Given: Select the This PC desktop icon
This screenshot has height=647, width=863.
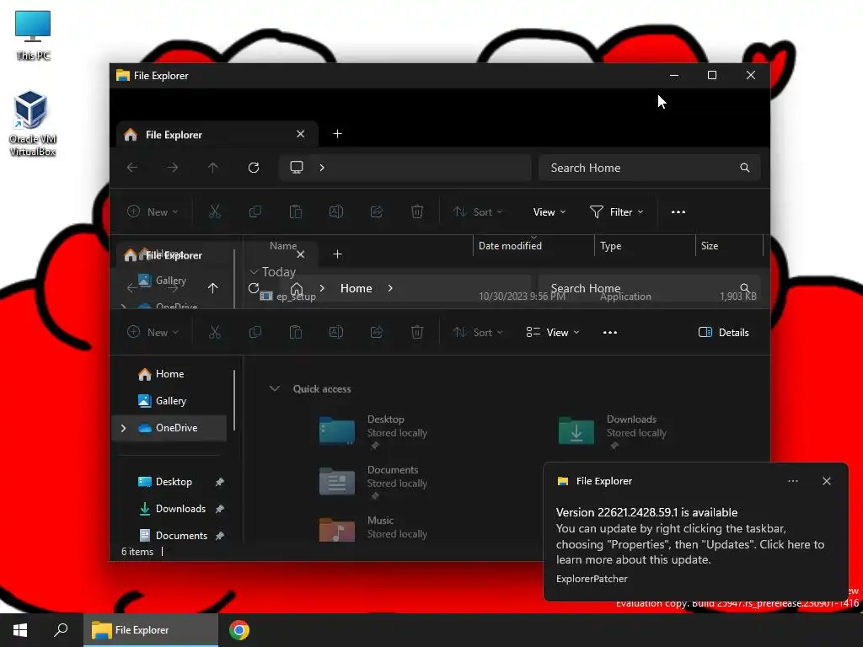Looking at the screenshot, I should tap(33, 34).
